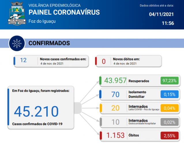184x144 pixels.
Task: Click the yellow 0,04% badge
Action: (x=170, y=108)
